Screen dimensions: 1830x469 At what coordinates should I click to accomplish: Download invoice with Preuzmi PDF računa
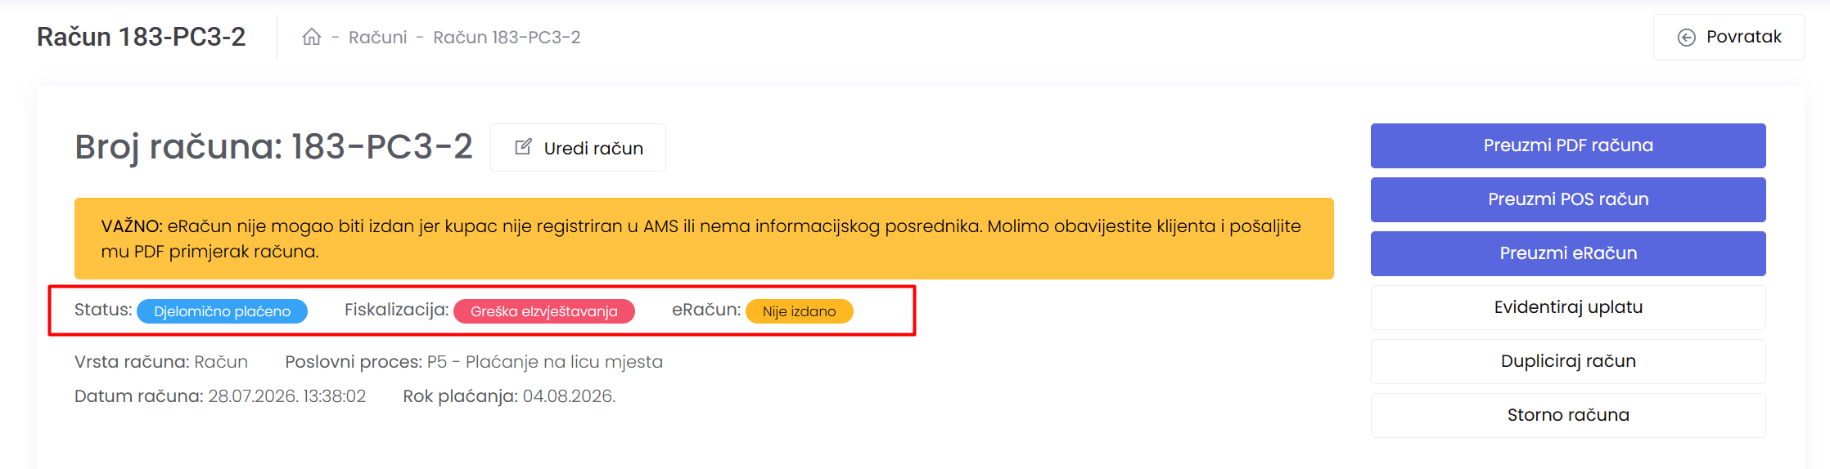click(1568, 145)
